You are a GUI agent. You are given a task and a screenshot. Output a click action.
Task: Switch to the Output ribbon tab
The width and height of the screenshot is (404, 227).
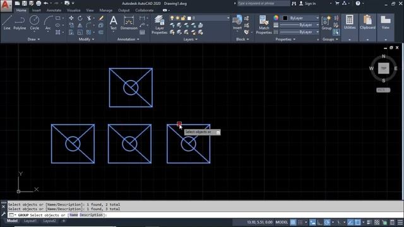click(124, 10)
